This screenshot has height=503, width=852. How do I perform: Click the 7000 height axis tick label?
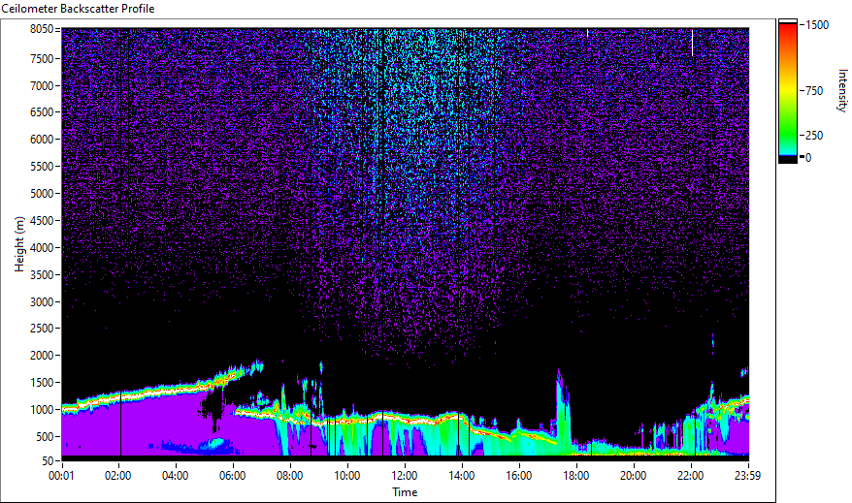click(42, 85)
